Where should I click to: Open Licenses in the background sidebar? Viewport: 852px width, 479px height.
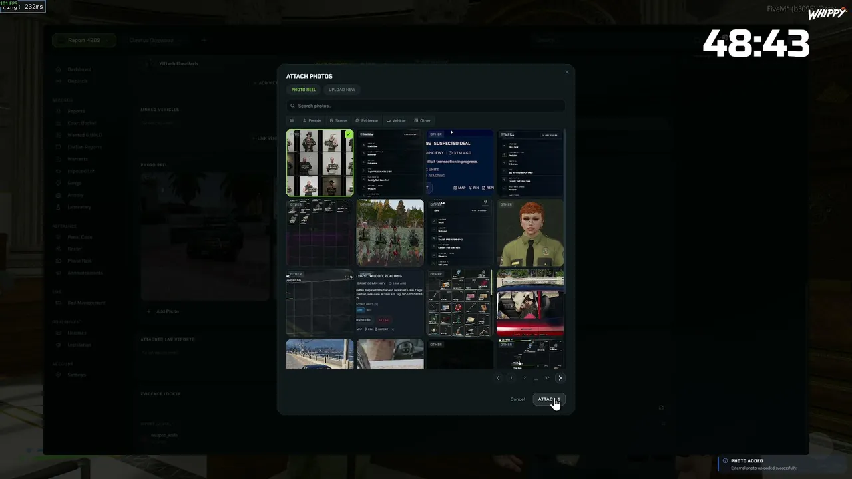pos(77,333)
